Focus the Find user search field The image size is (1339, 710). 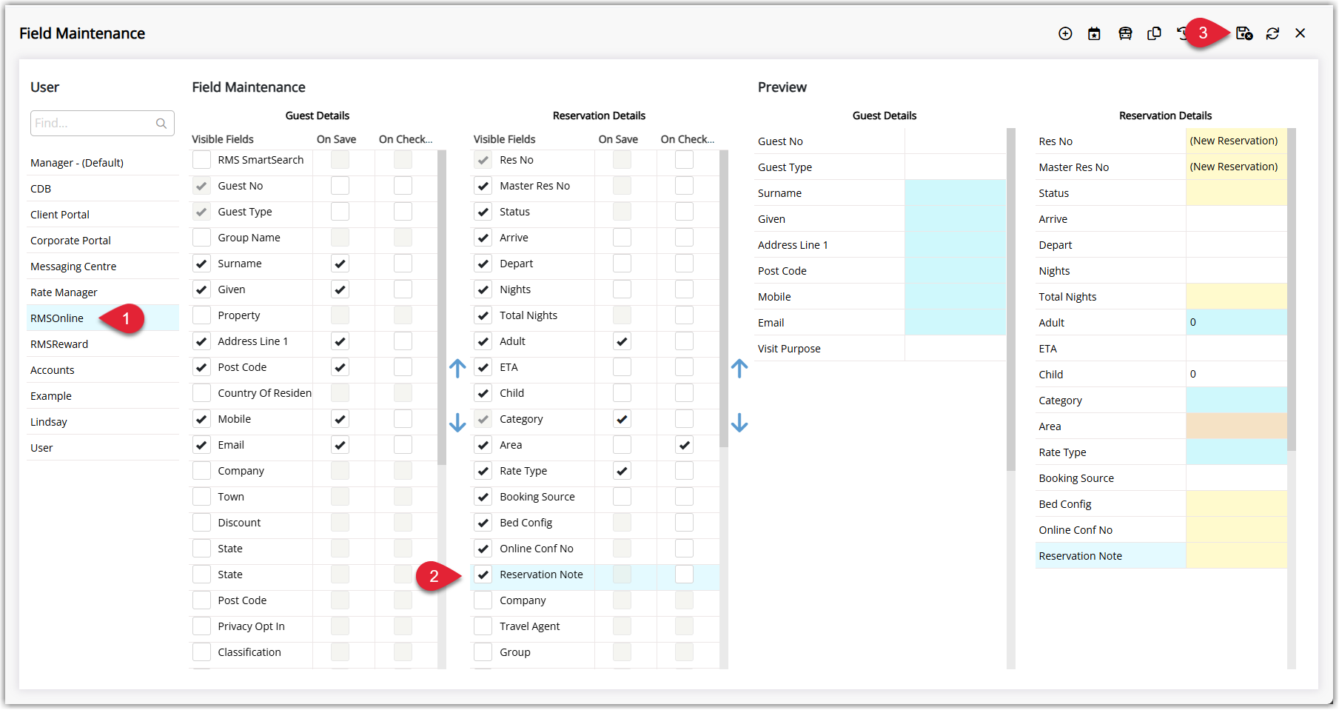coord(102,124)
